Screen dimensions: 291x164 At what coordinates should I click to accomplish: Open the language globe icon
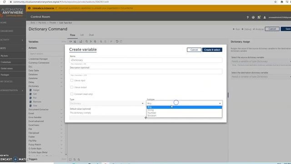coord(253,17)
